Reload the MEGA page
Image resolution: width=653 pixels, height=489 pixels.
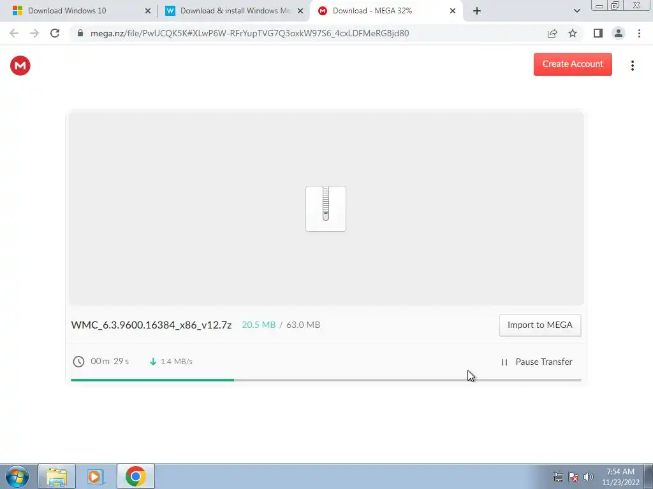pyautogui.click(x=55, y=33)
